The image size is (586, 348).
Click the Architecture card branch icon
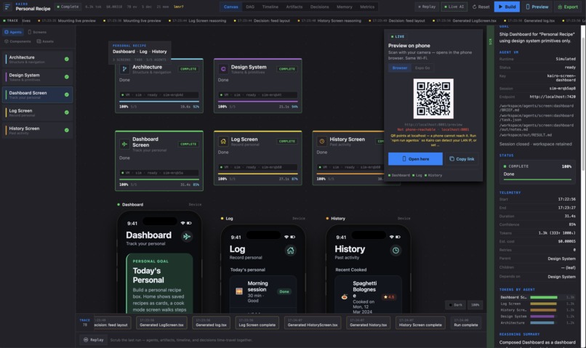[124, 69]
